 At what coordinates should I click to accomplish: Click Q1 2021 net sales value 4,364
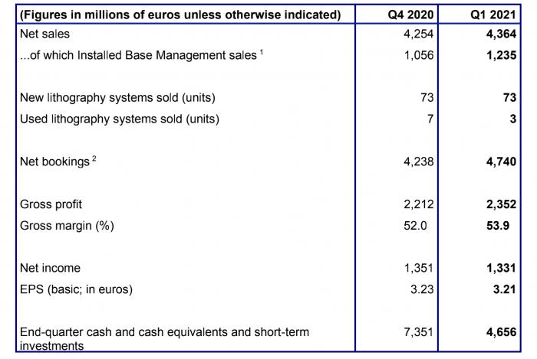[x=501, y=34]
